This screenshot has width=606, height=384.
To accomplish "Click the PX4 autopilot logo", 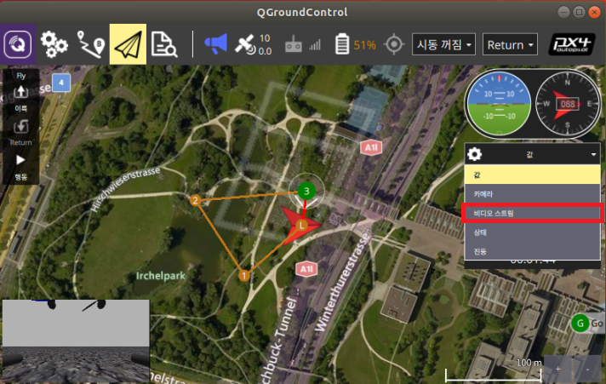I will point(572,44).
